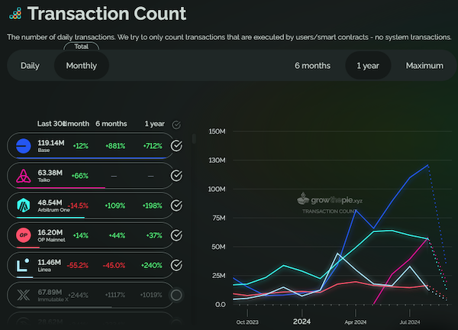
Task: Click the Base row value 119.14M
Action: 51,143
